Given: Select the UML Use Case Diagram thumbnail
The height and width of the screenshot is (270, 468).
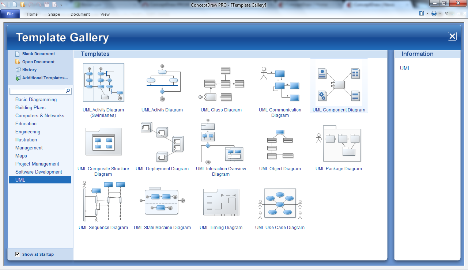Looking at the screenshot, I should point(280,203).
